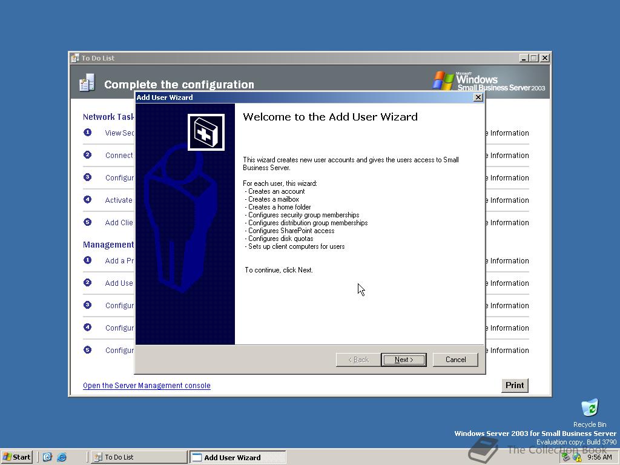Switch to Add User Wizard taskbar button
This screenshot has width=620, height=465.
[237, 458]
